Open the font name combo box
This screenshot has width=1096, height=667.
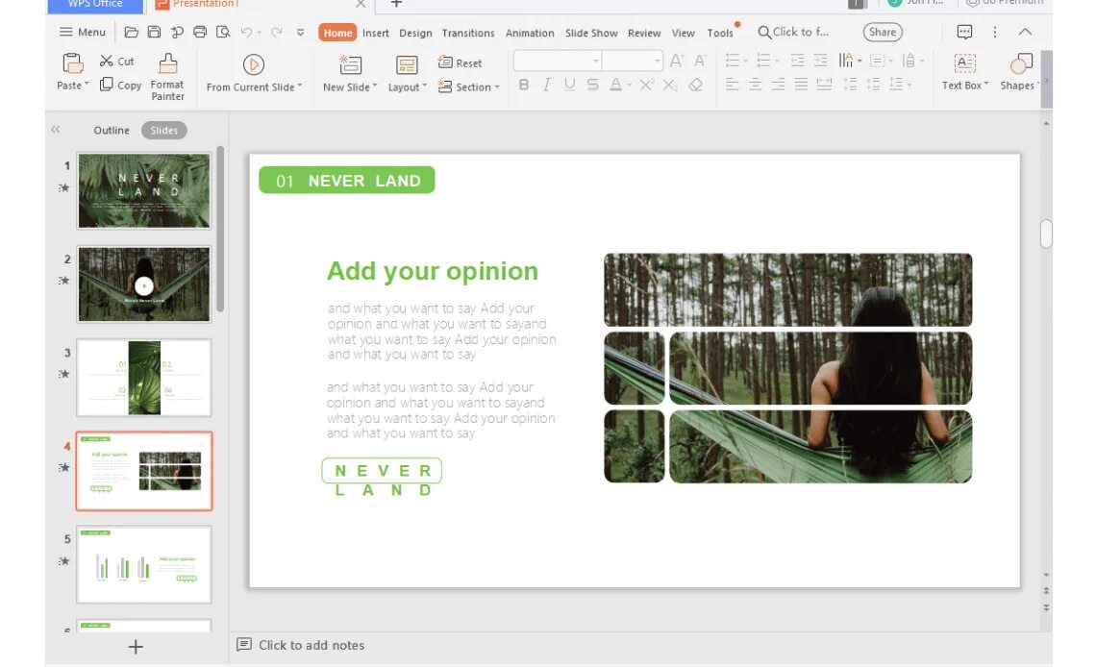pos(558,61)
